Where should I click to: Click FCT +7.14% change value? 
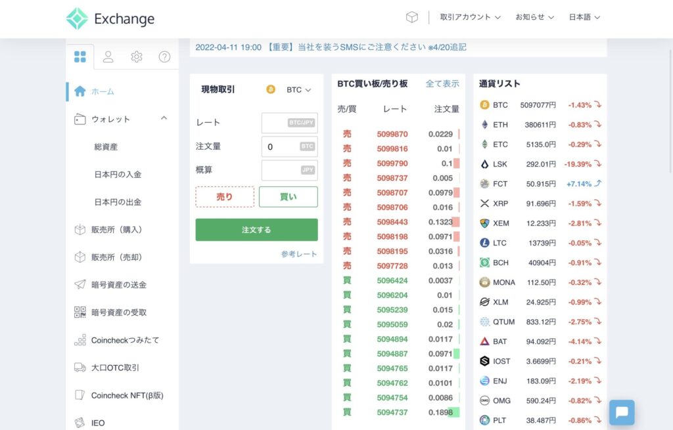pos(578,184)
